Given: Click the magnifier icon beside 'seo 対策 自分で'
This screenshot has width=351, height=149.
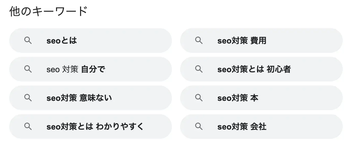Looking at the screenshot, I should coord(28,69).
